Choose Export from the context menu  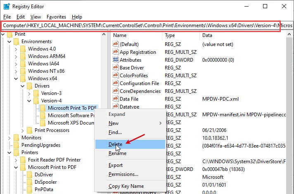130,165
